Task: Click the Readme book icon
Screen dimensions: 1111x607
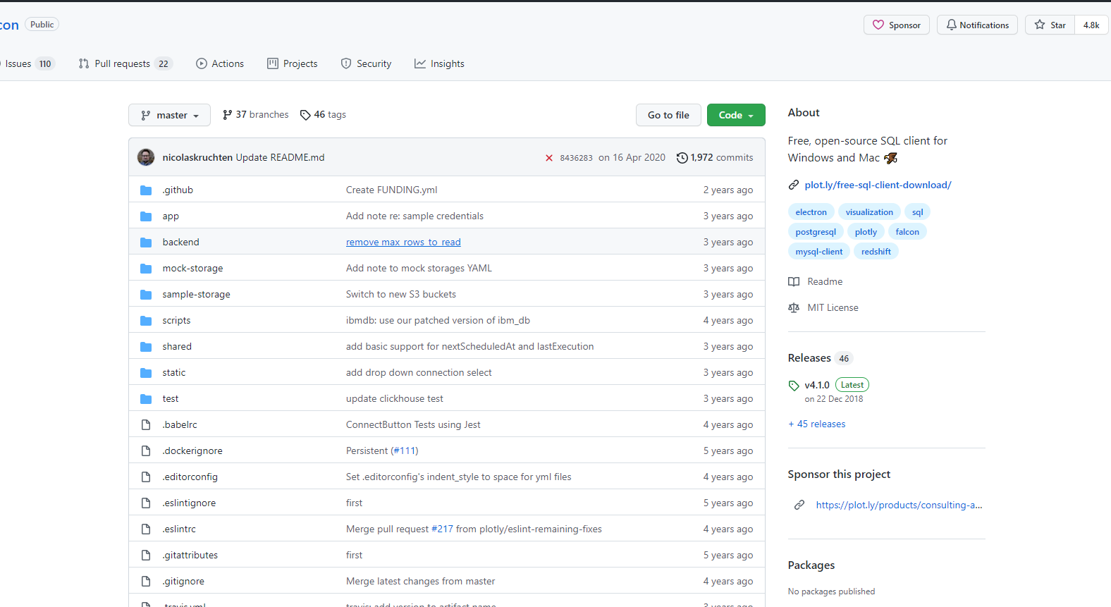Action: click(794, 282)
